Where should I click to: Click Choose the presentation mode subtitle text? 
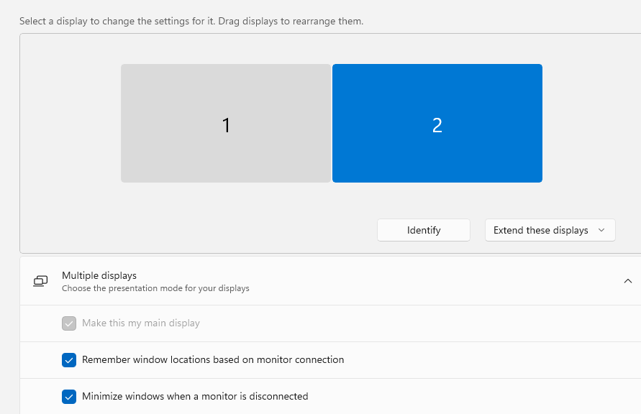155,287
